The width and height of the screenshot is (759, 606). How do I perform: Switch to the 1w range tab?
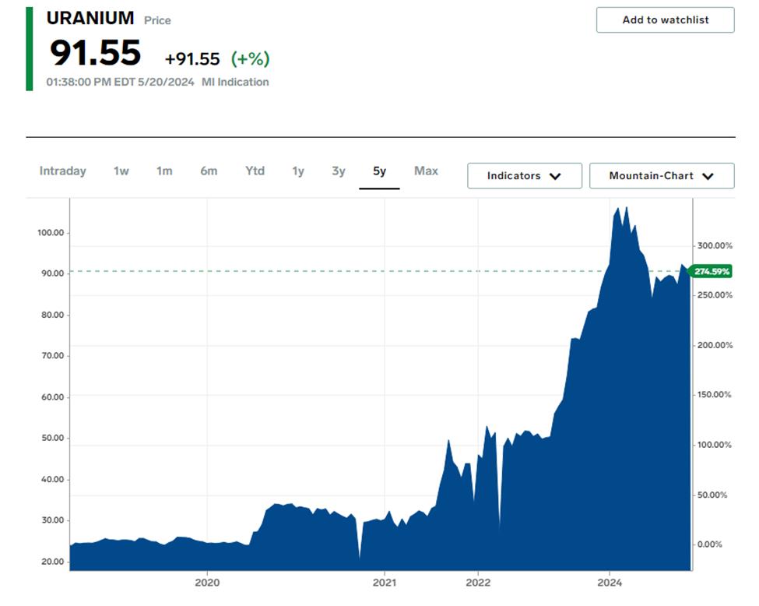pyautogui.click(x=121, y=171)
